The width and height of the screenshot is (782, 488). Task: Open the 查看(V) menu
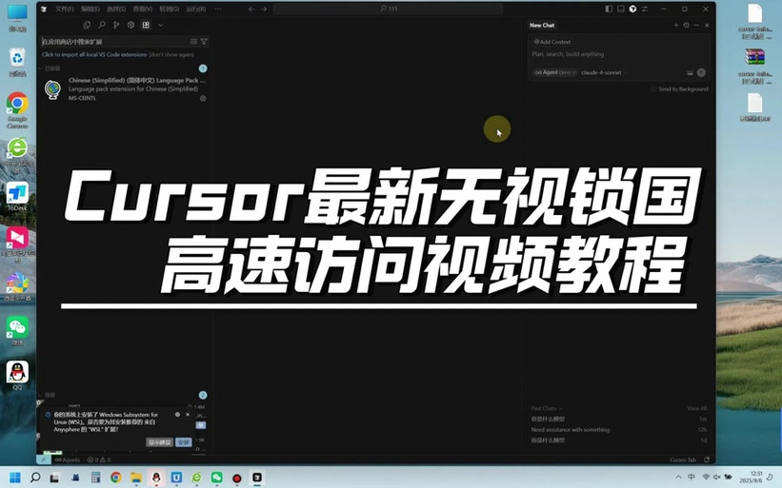(x=143, y=9)
